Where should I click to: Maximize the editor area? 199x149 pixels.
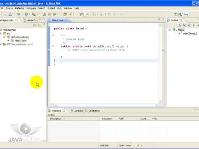[x=163, y=19]
